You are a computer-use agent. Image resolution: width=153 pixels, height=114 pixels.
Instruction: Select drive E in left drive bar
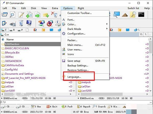[x=13, y=30]
